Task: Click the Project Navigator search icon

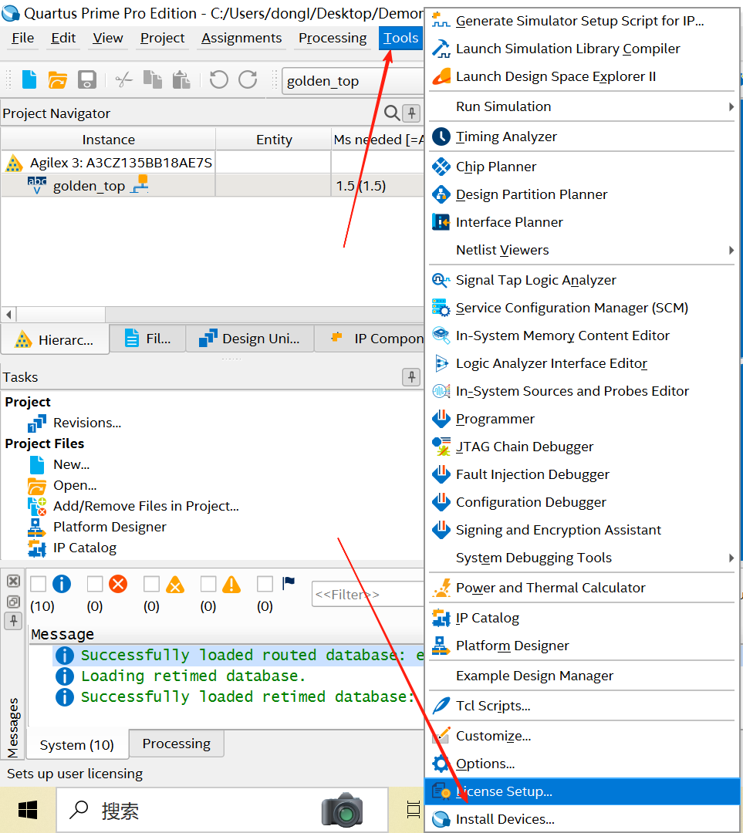Action: click(x=392, y=113)
